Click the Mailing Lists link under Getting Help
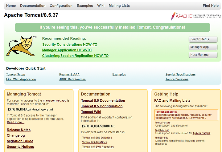The height and width of the screenshot is (152, 222). pos(180,100)
